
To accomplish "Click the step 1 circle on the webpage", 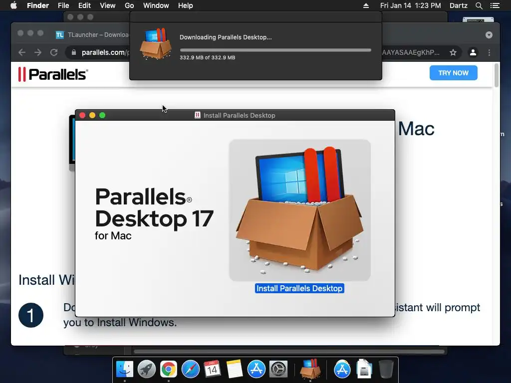I will 31,315.
